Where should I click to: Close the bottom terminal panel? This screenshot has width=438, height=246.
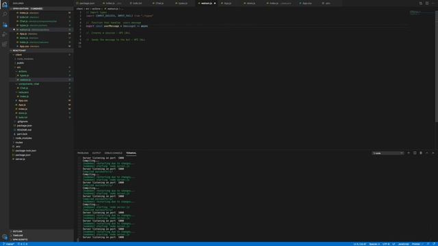click(x=433, y=153)
